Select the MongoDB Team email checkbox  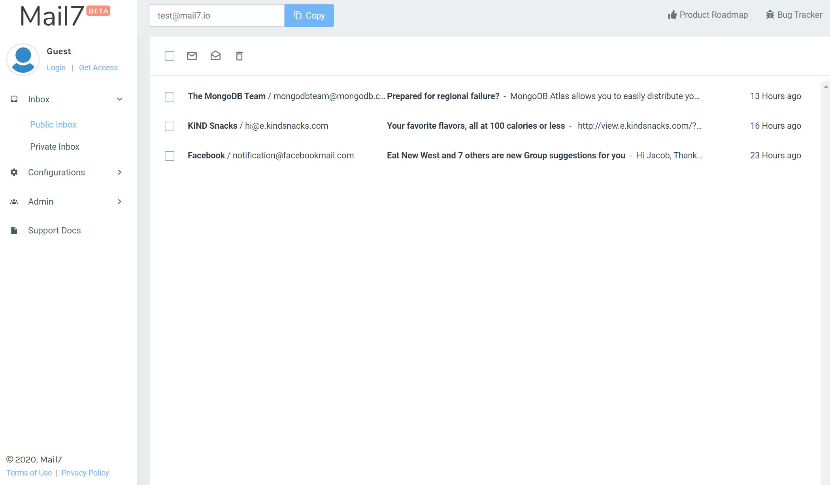click(x=169, y=96)
